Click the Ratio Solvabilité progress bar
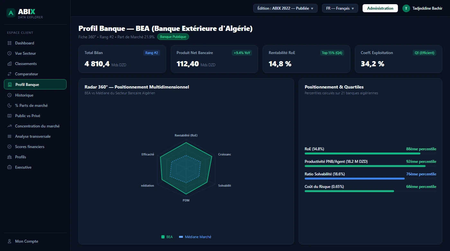The image size is (450, 251). click(370, 179)
